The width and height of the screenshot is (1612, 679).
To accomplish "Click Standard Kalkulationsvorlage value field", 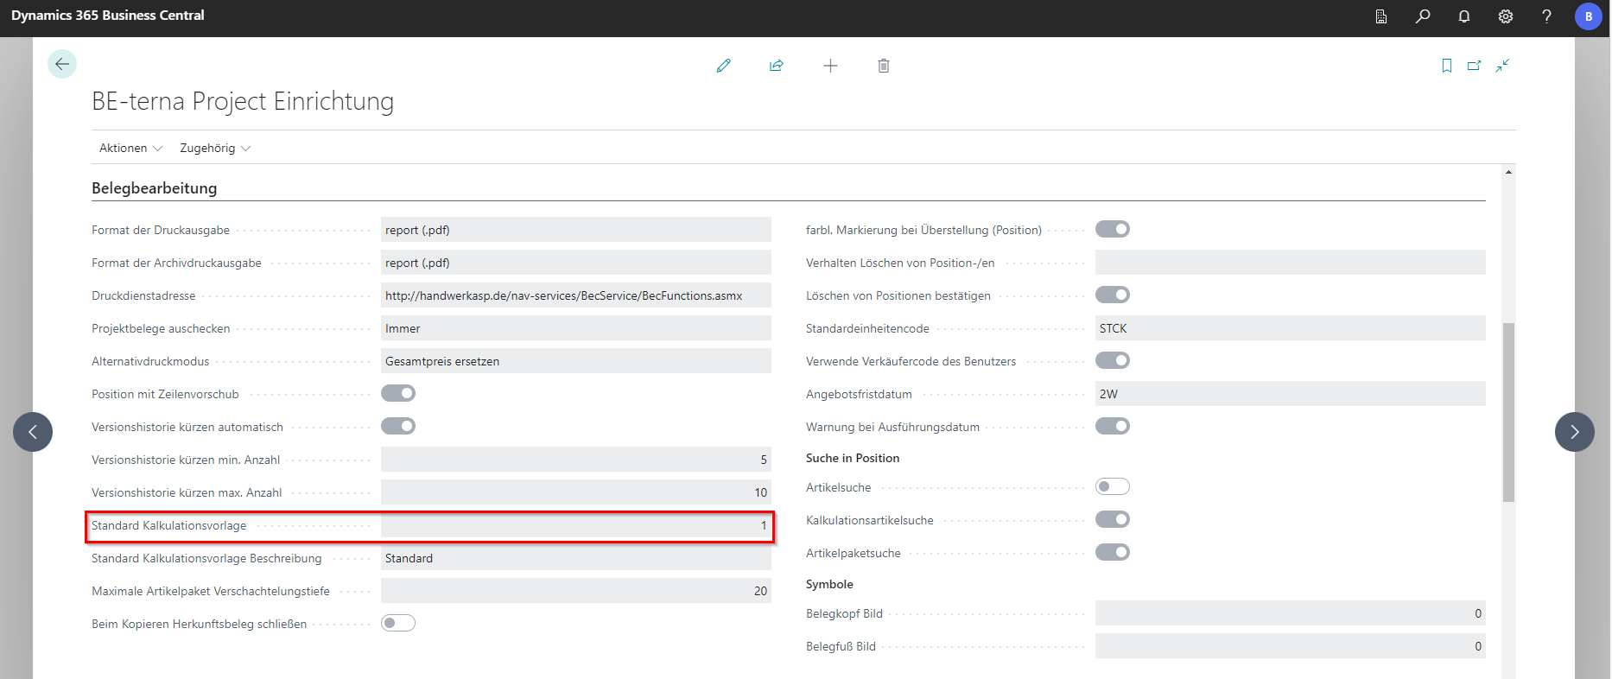I will (x=576, y=525).
